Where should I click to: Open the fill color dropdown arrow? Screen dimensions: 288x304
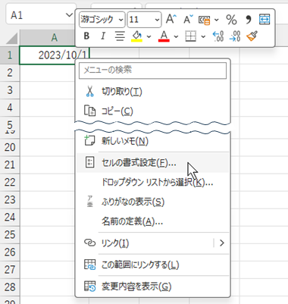tap(149, 36)
